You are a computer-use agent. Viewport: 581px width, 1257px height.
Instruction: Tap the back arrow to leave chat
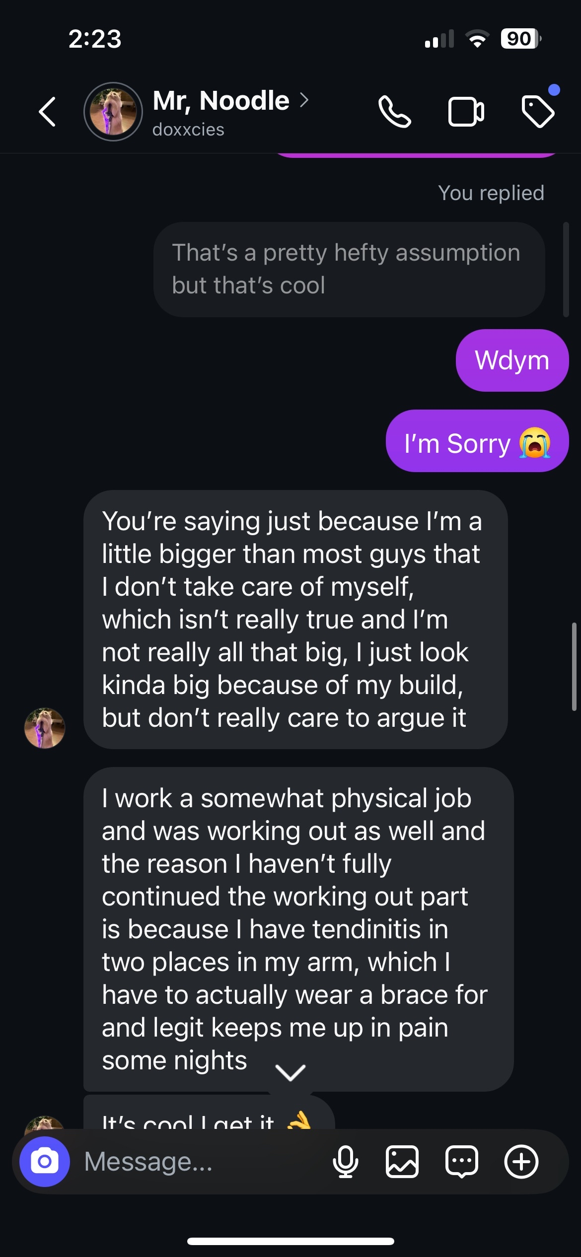tap(48, 112)
